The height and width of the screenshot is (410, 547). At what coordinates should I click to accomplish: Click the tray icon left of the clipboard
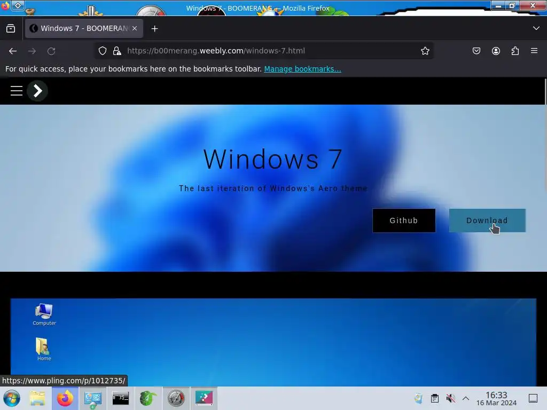[418, 398]
